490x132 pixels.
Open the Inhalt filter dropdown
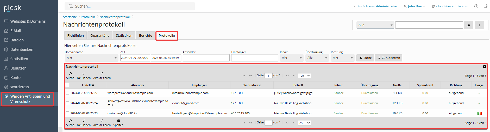pyautogui.click(x=292, y=58)
